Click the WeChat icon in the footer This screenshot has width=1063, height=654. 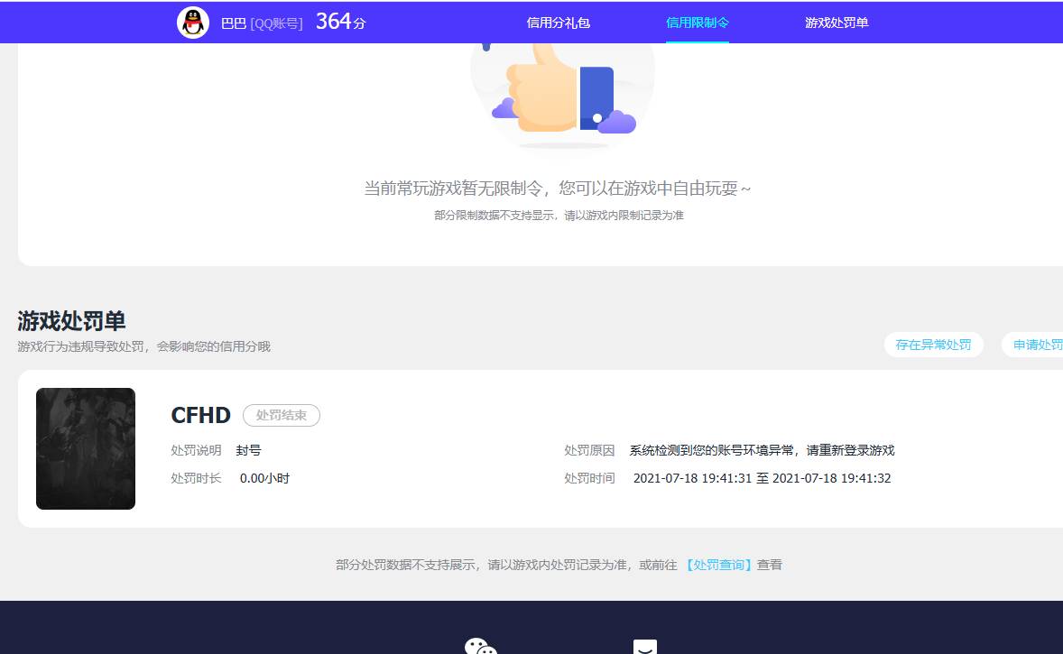[x=481, y=646]
